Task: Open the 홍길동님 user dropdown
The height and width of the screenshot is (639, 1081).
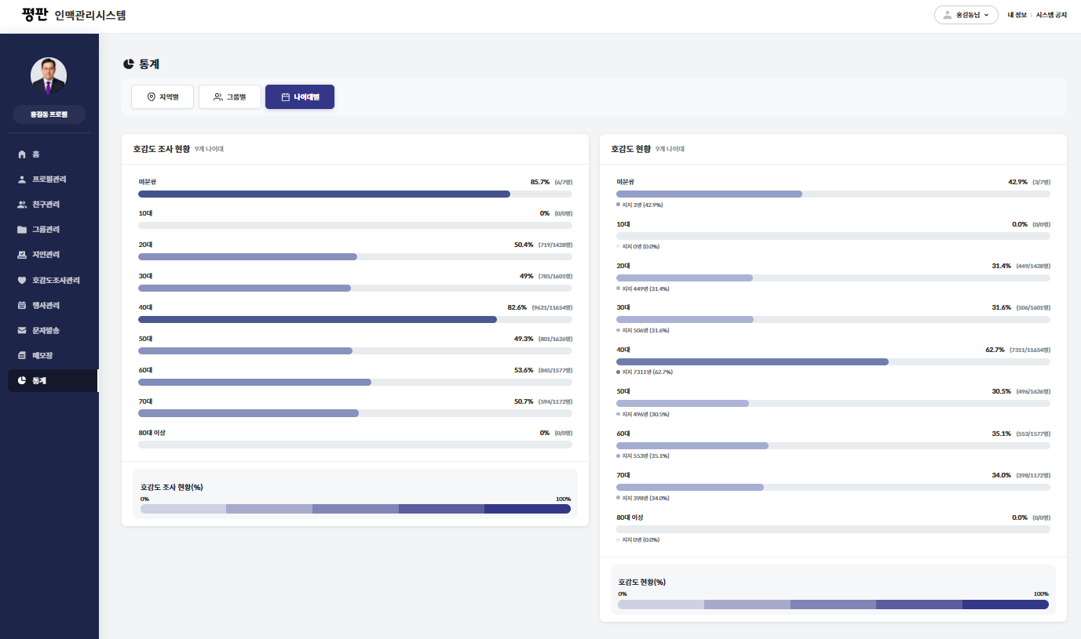Action: 966,15
